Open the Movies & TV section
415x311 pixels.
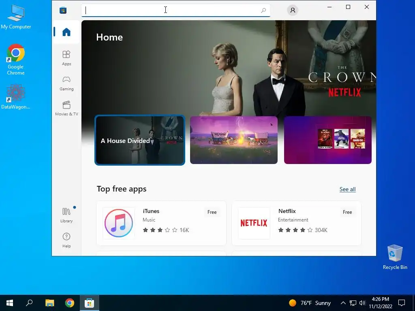click(x=66, y=109)
